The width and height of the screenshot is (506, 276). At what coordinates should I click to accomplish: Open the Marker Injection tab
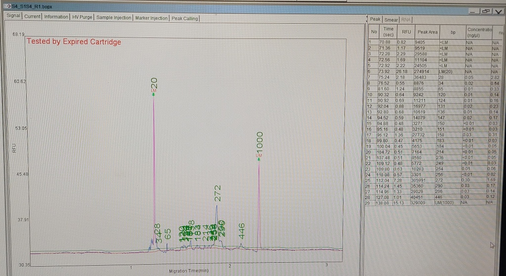pos(152,17)
